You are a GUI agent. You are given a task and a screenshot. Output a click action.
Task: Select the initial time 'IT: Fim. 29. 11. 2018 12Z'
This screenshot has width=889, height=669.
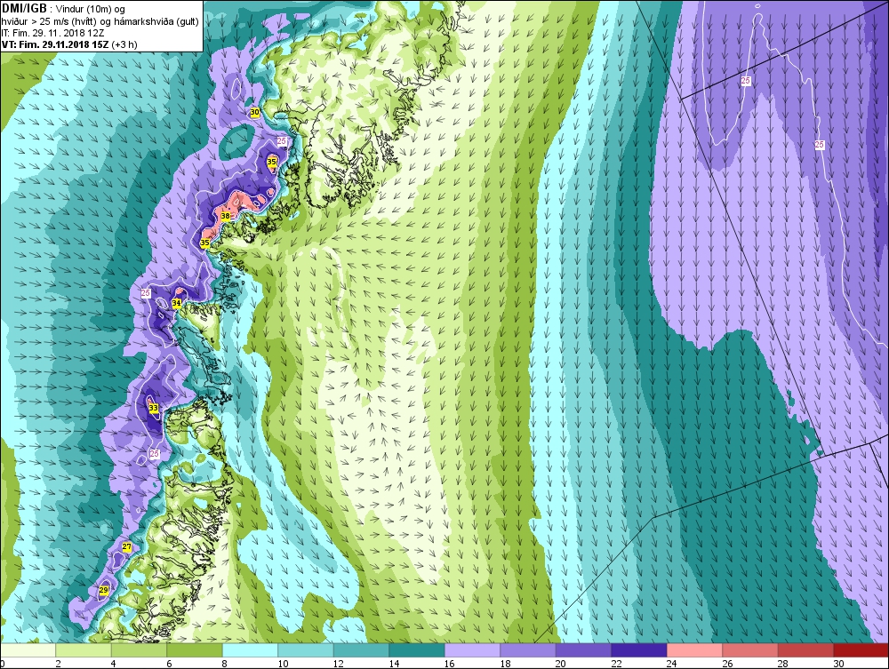point(52,33)
